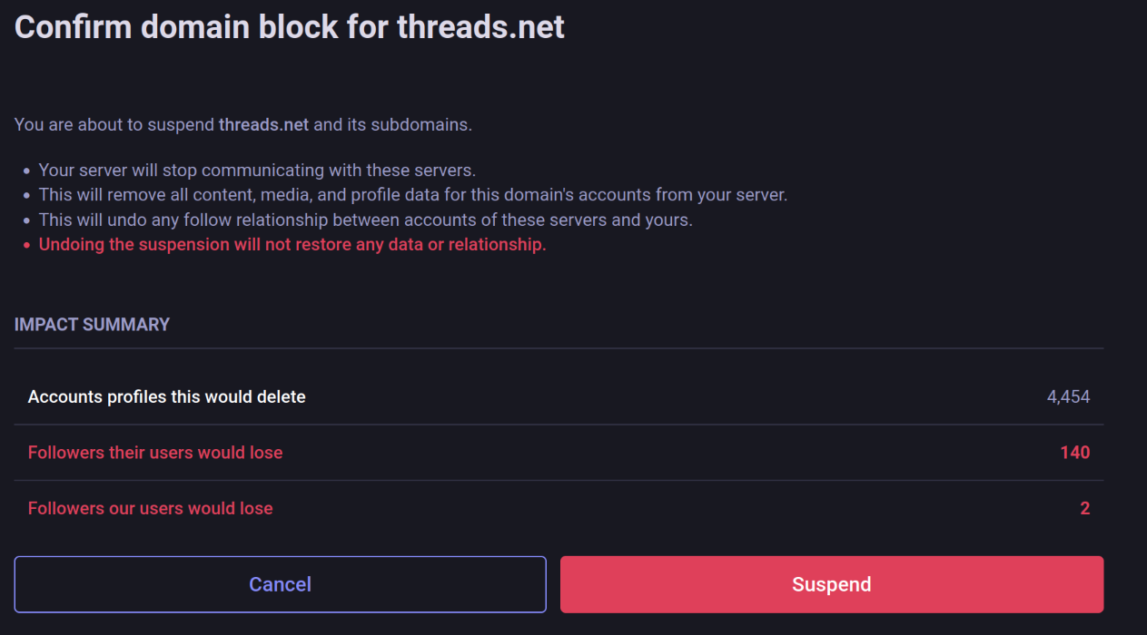Click bold "threads.net" in the intro sentence
This screenshot has width=1147, height=635.
(x=263, y=124)
